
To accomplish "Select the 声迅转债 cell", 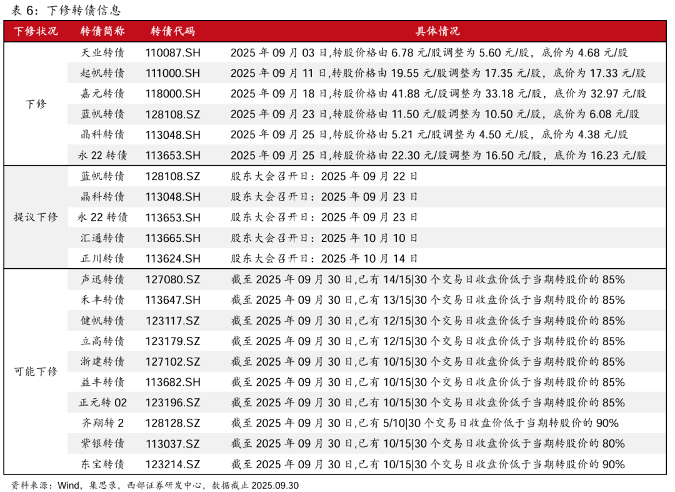I will [102, 279].
